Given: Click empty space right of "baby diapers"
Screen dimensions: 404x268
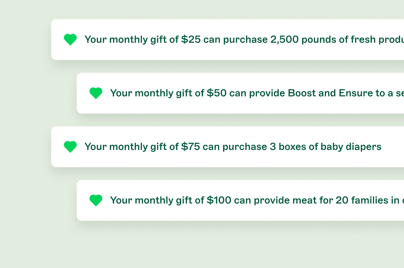Looking at the screenshot, I should click(392, 147).
